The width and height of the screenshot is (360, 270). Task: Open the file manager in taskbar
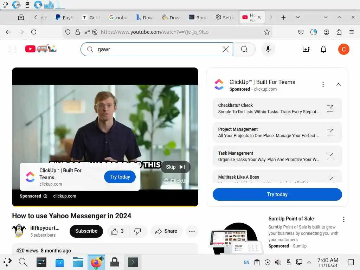[x=78, y=262]
